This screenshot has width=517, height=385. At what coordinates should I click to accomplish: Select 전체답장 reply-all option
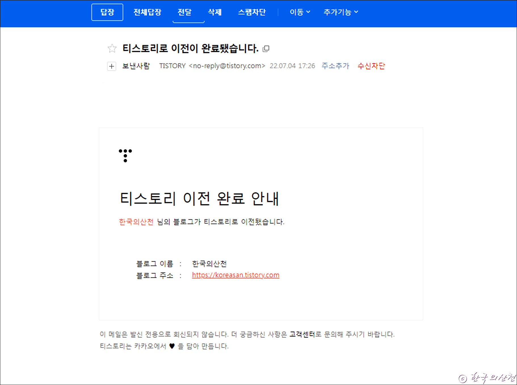[147, 12]
